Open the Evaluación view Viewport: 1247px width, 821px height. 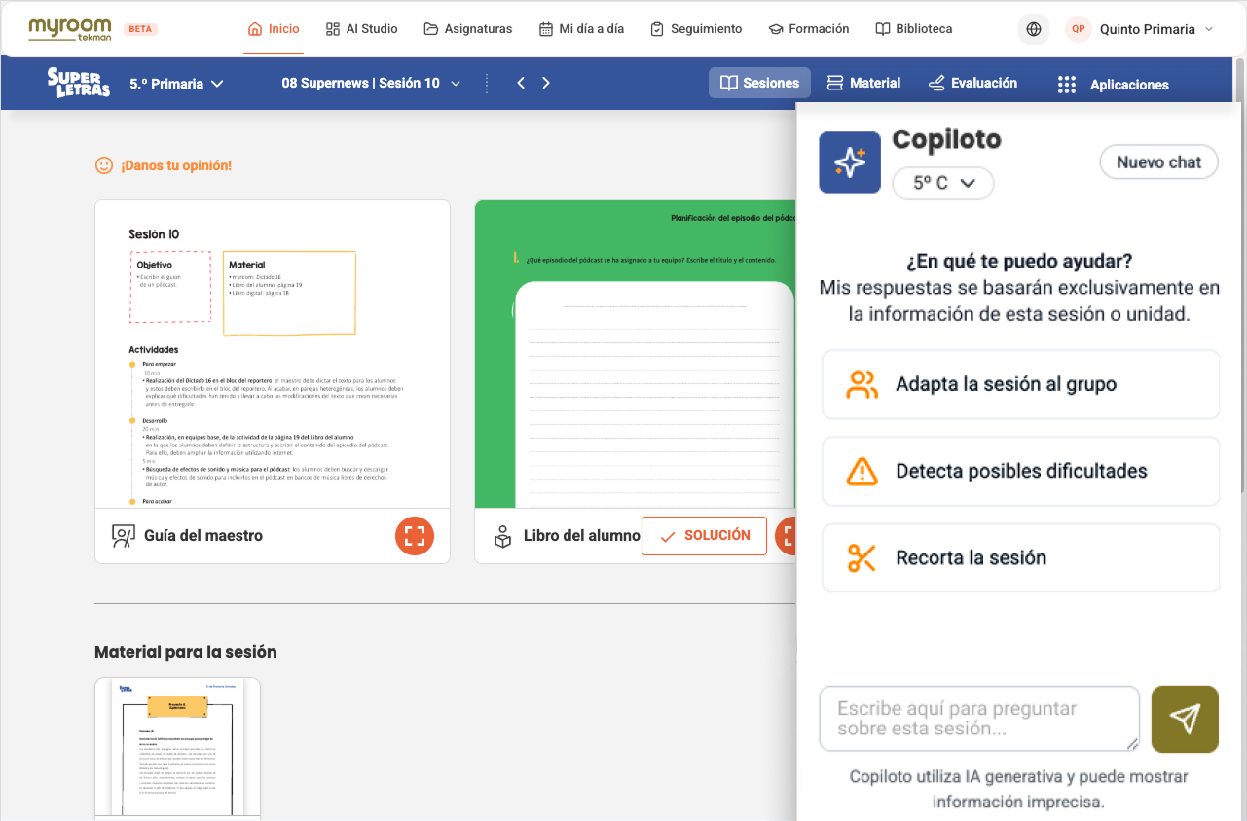click(x=972, y=84)
